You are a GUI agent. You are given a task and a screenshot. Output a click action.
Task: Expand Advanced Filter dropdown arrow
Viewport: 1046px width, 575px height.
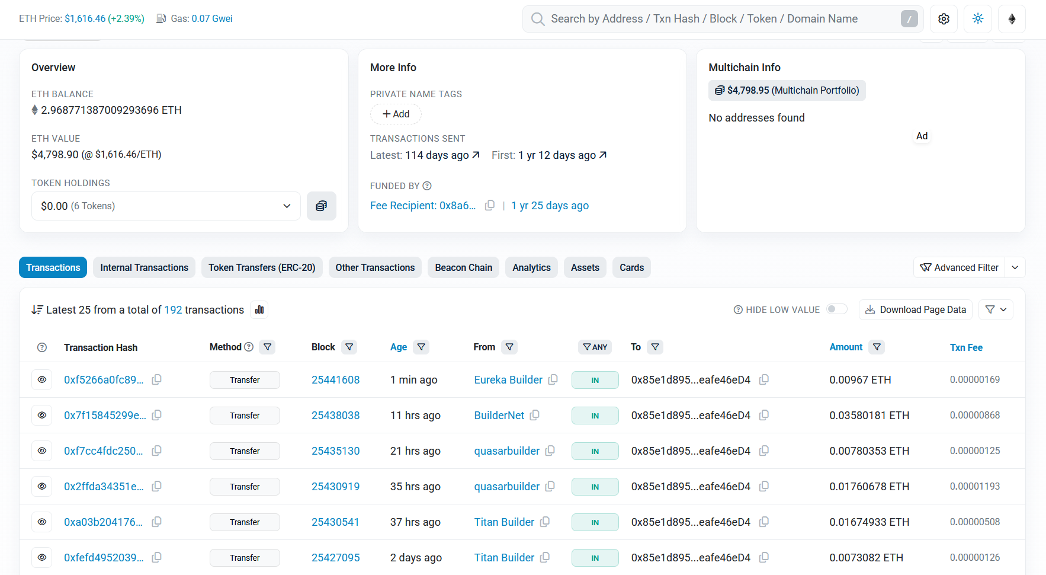1015,267
